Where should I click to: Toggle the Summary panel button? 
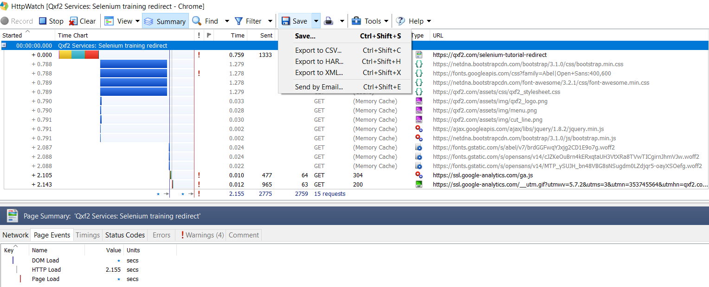coord(165,21)
